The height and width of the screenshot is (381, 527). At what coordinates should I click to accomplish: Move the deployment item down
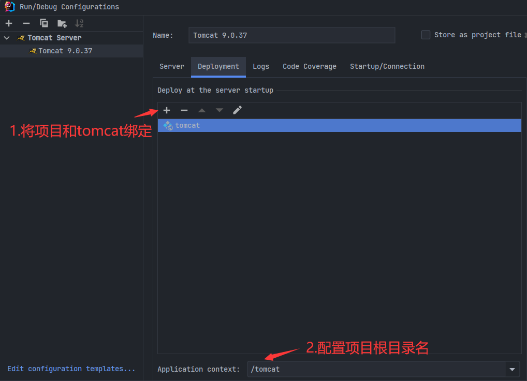click(x=219, y=110)
